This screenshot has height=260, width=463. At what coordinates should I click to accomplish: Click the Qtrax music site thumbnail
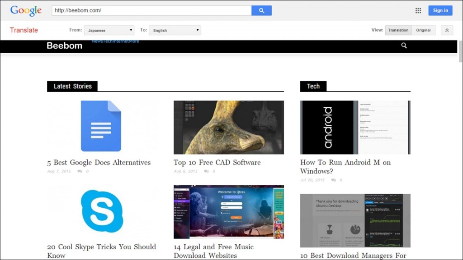click(x=228, y=212)
